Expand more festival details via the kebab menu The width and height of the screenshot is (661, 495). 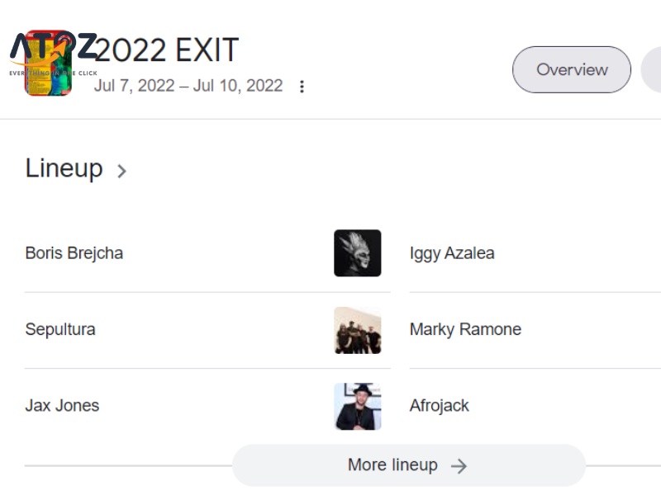pos(302,86)
